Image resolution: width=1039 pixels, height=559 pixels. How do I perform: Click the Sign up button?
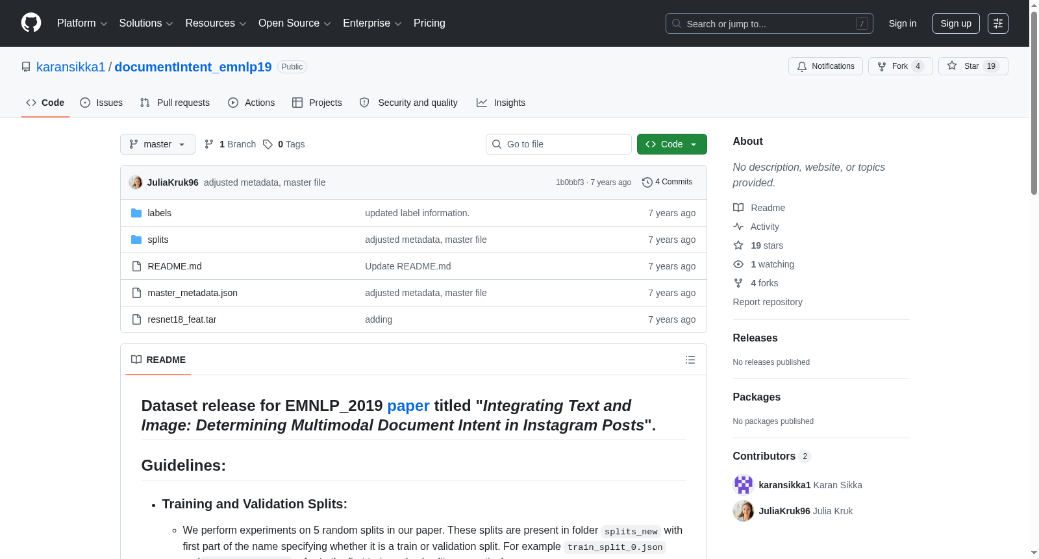[x=956, y=23]
